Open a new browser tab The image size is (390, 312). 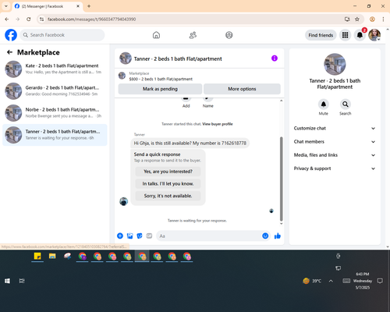coord(89,6)
